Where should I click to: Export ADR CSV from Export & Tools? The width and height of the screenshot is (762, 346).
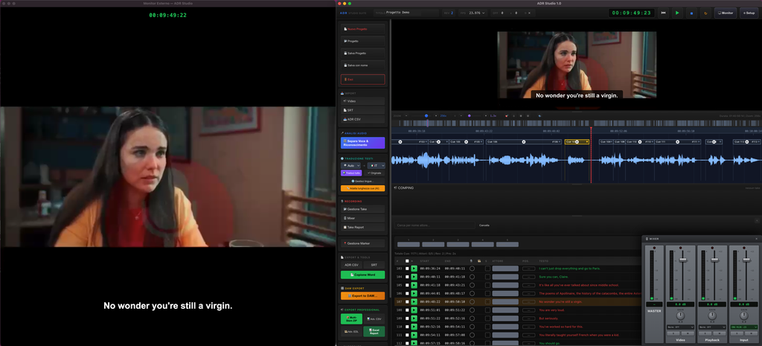pos(351,265)
